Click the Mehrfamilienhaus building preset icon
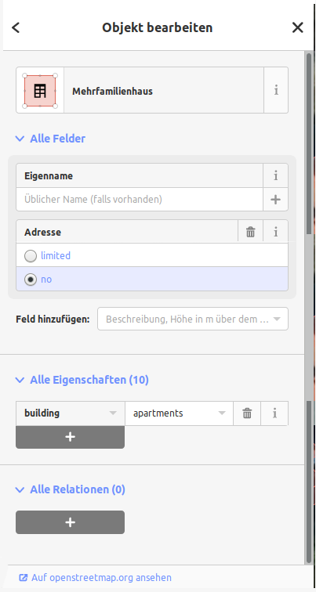This screenshot has width=316, height=592. point(40,91)
